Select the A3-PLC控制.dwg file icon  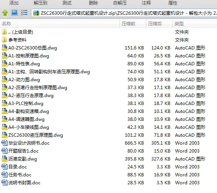[x=5, y=103]
